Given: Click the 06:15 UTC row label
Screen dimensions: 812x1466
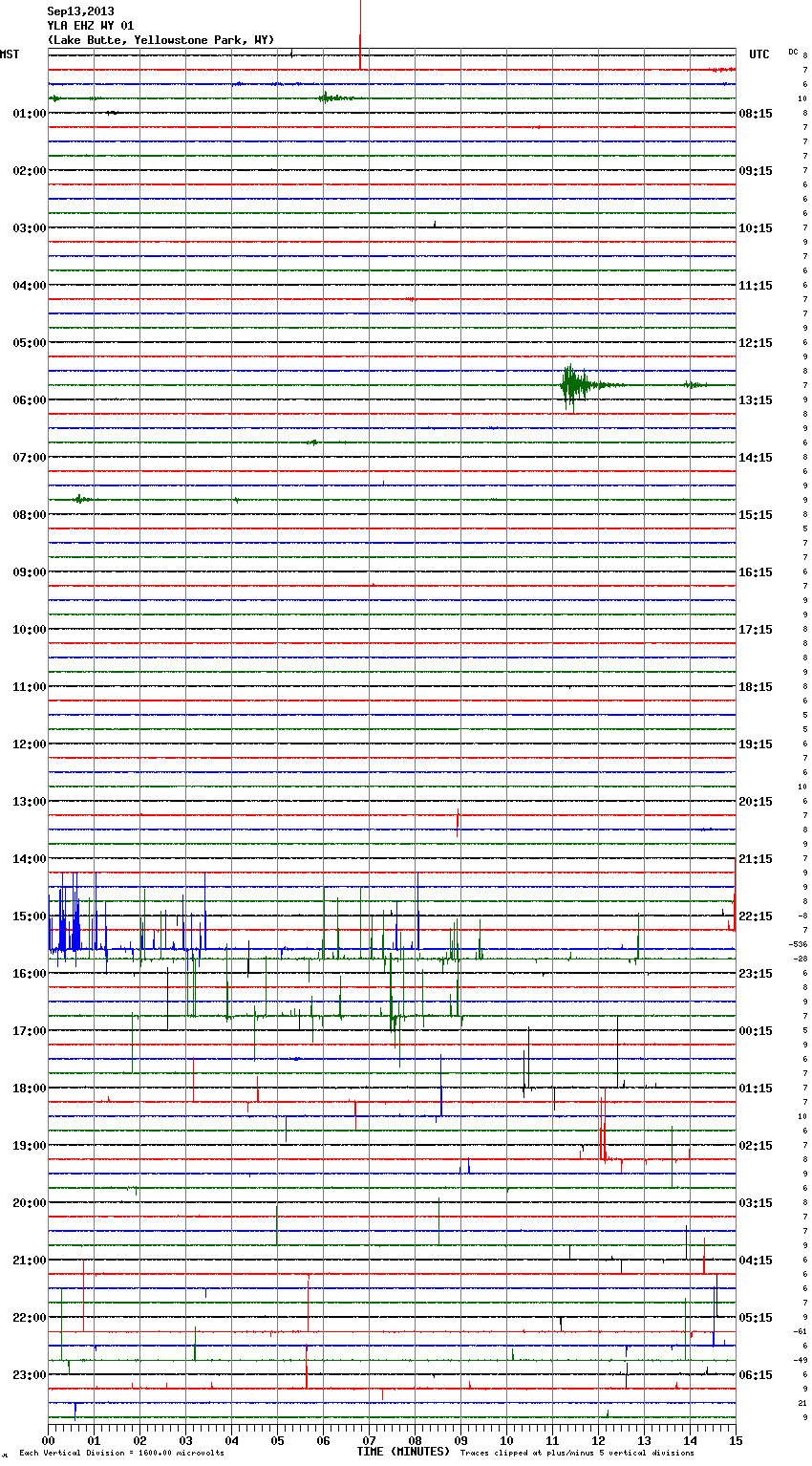Looking at the screenshot, I should pos(756,1375).
